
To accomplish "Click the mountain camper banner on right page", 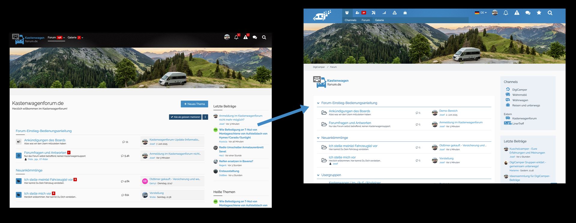I will 434,44.
